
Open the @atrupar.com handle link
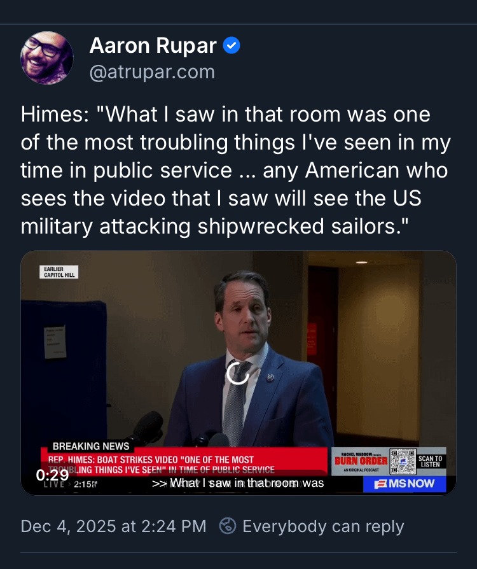click(152, 73)
